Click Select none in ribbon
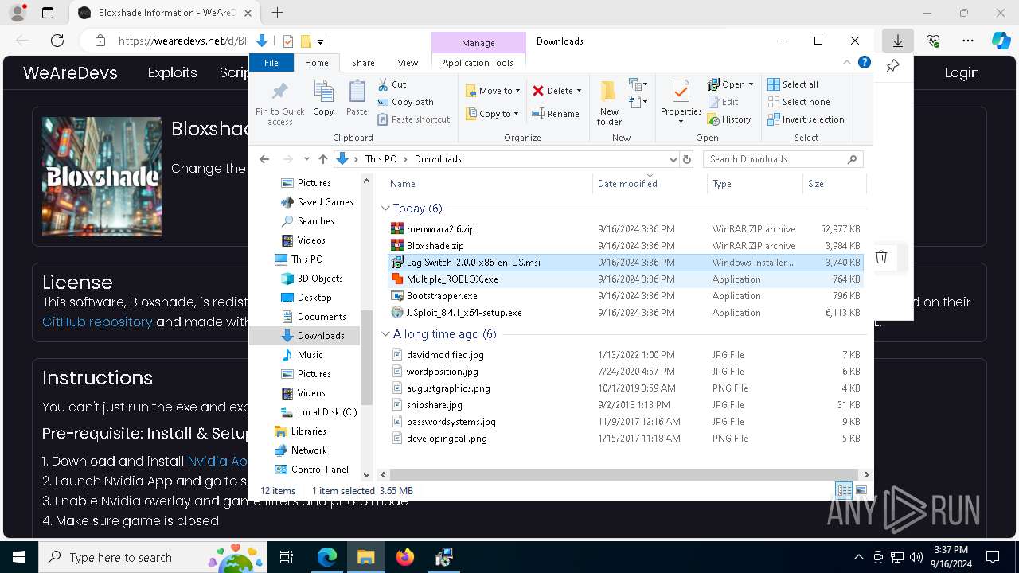Screen dimensions: 1019x573 coord(798,102)
